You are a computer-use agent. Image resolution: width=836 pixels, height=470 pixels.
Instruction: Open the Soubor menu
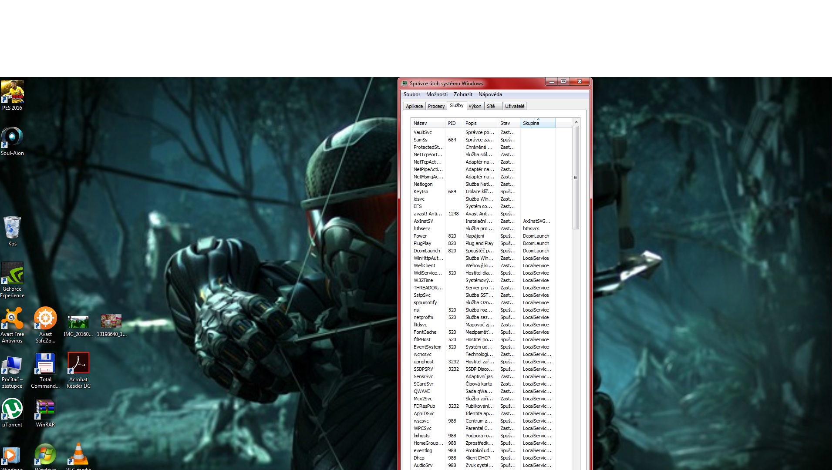tap(411, 94)
